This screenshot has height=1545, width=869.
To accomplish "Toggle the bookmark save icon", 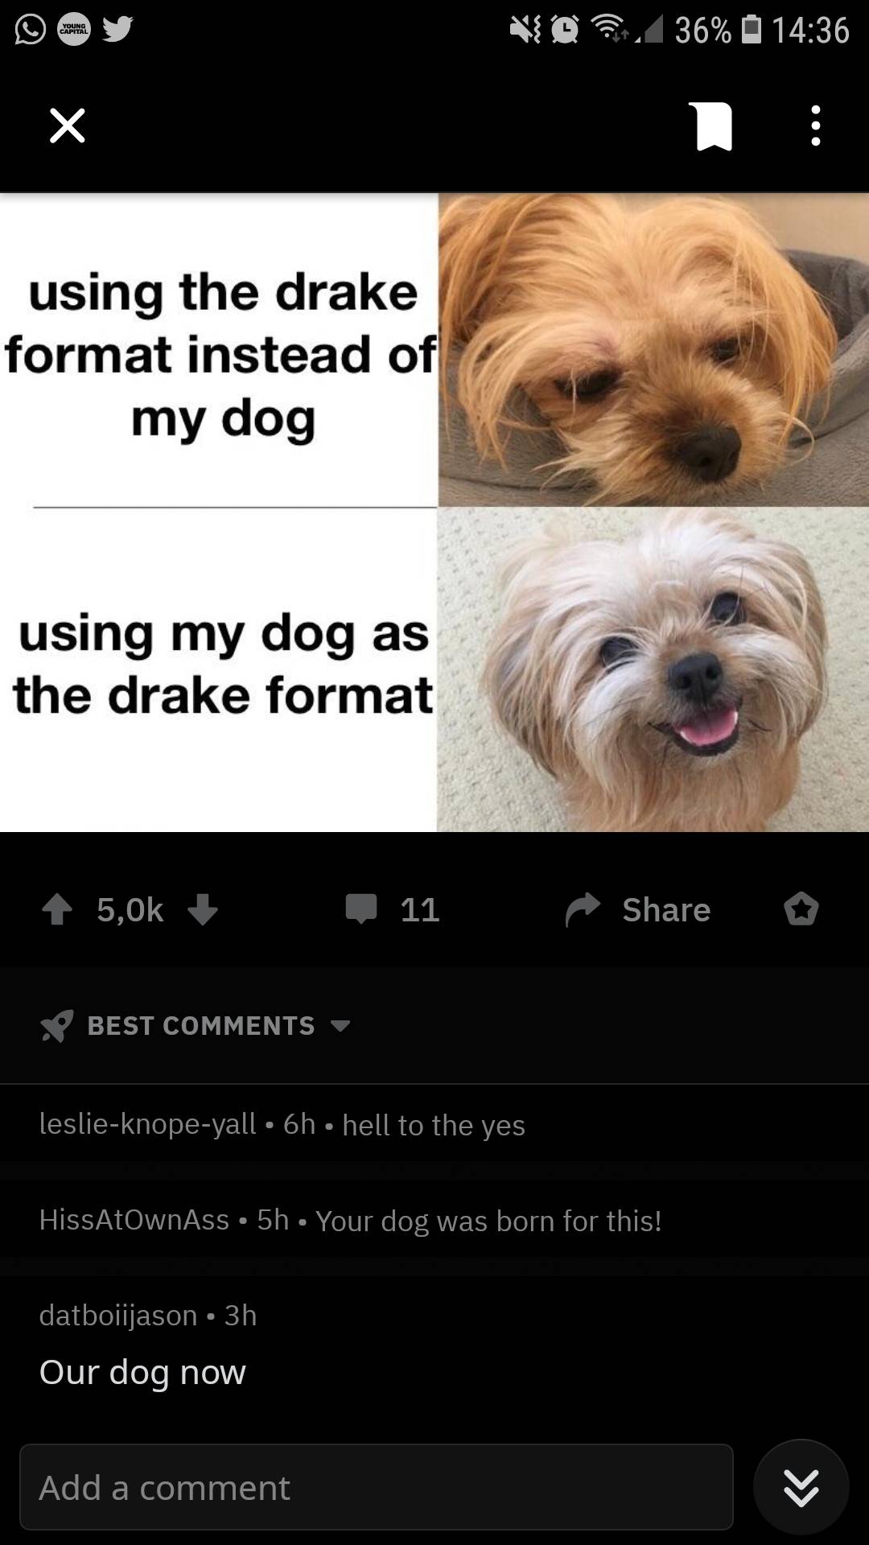I will 709,126.
